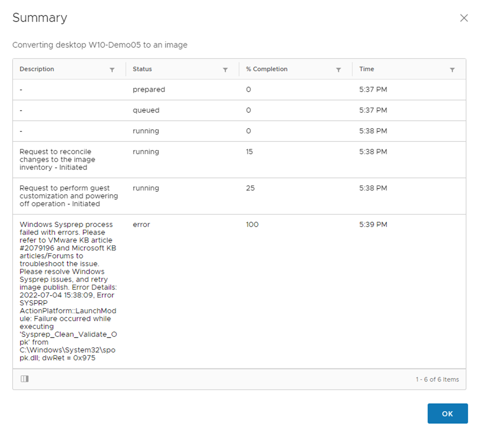Image resolution: width=477 pixels, height=432 pixels.
Task: Open the % Completion column filter
Action: 338,70
